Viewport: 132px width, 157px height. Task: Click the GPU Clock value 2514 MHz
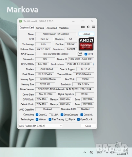point(42,99)
